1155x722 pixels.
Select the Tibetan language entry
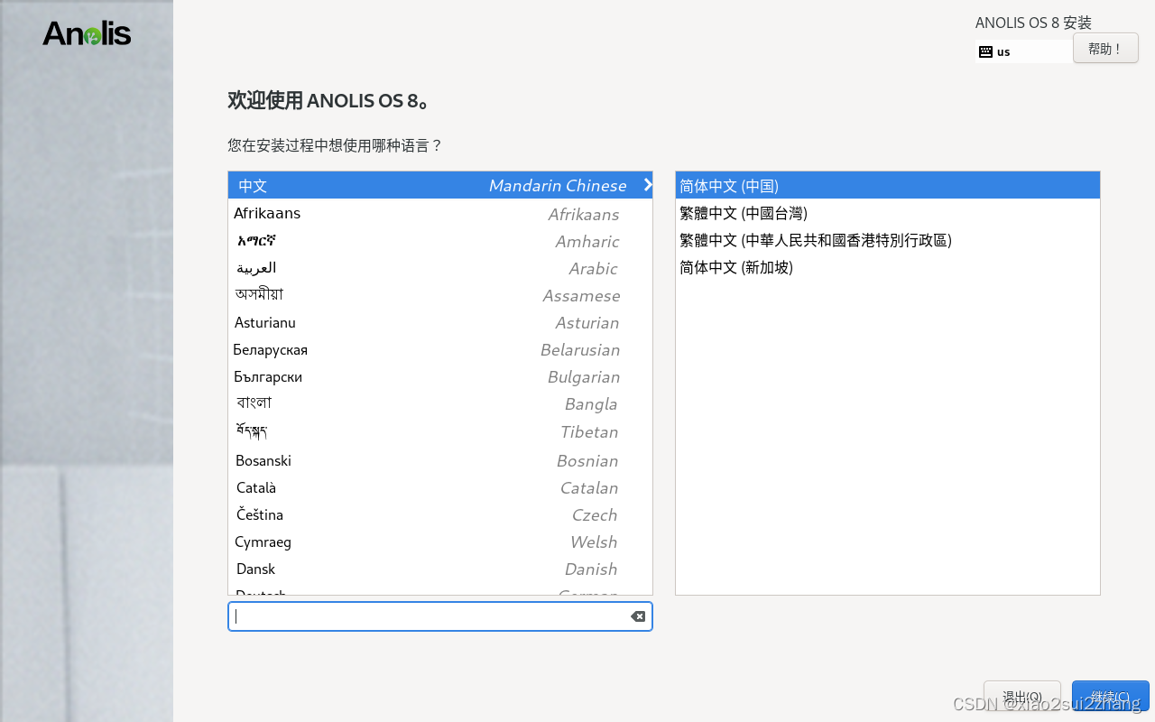[253, 431]
